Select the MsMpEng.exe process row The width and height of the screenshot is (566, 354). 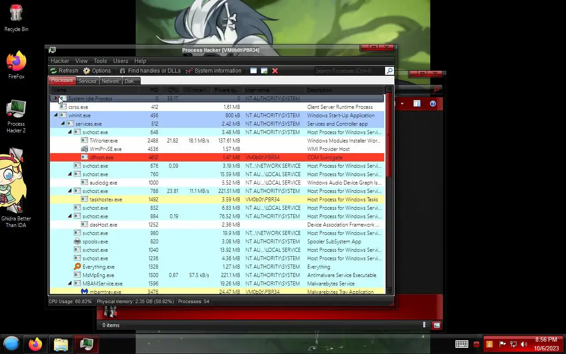click(x=217, y=275)
